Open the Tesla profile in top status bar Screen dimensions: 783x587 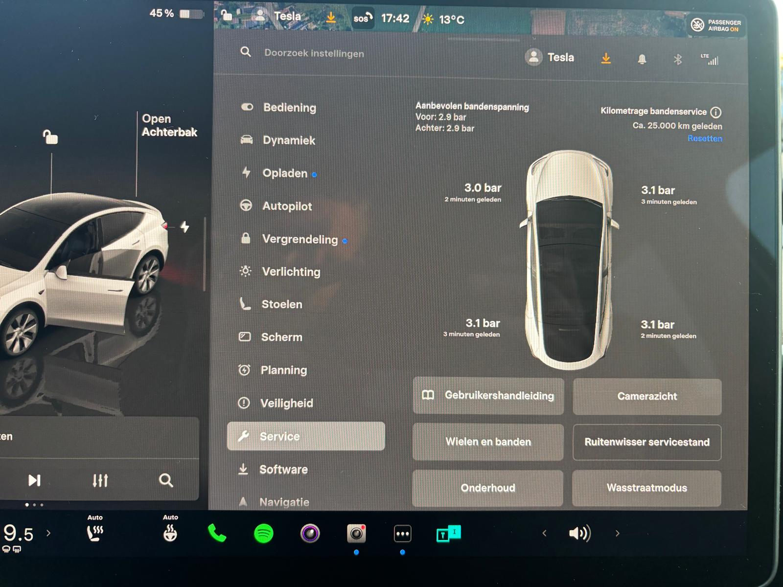coord(277,16)
